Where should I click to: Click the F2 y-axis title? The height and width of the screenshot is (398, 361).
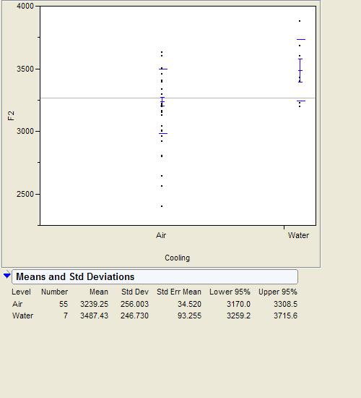pos(11,116)
